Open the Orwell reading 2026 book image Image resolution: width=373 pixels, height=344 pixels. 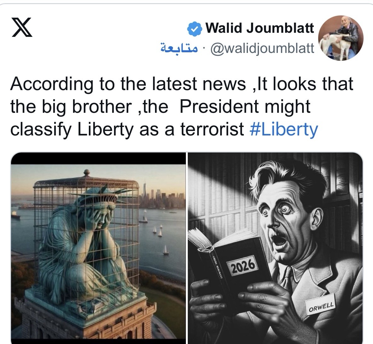click(275, 248)
